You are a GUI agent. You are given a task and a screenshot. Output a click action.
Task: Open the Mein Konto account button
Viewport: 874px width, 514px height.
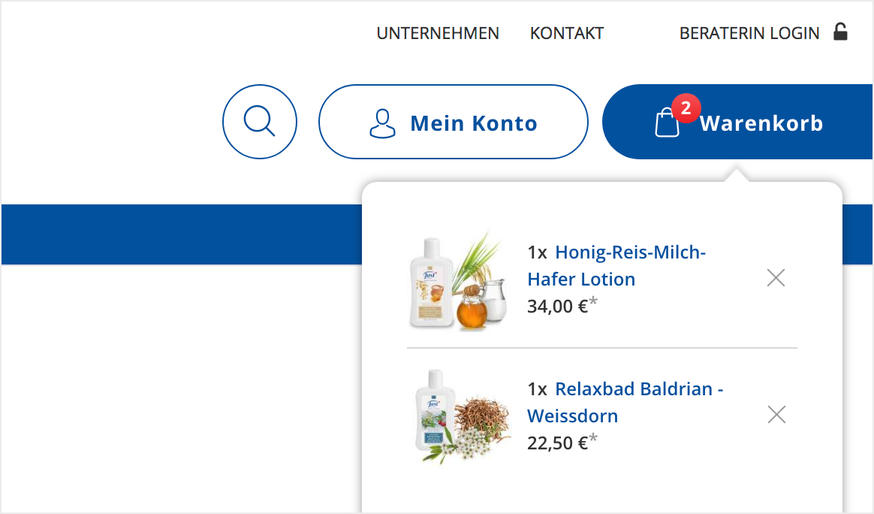point(454,122)
